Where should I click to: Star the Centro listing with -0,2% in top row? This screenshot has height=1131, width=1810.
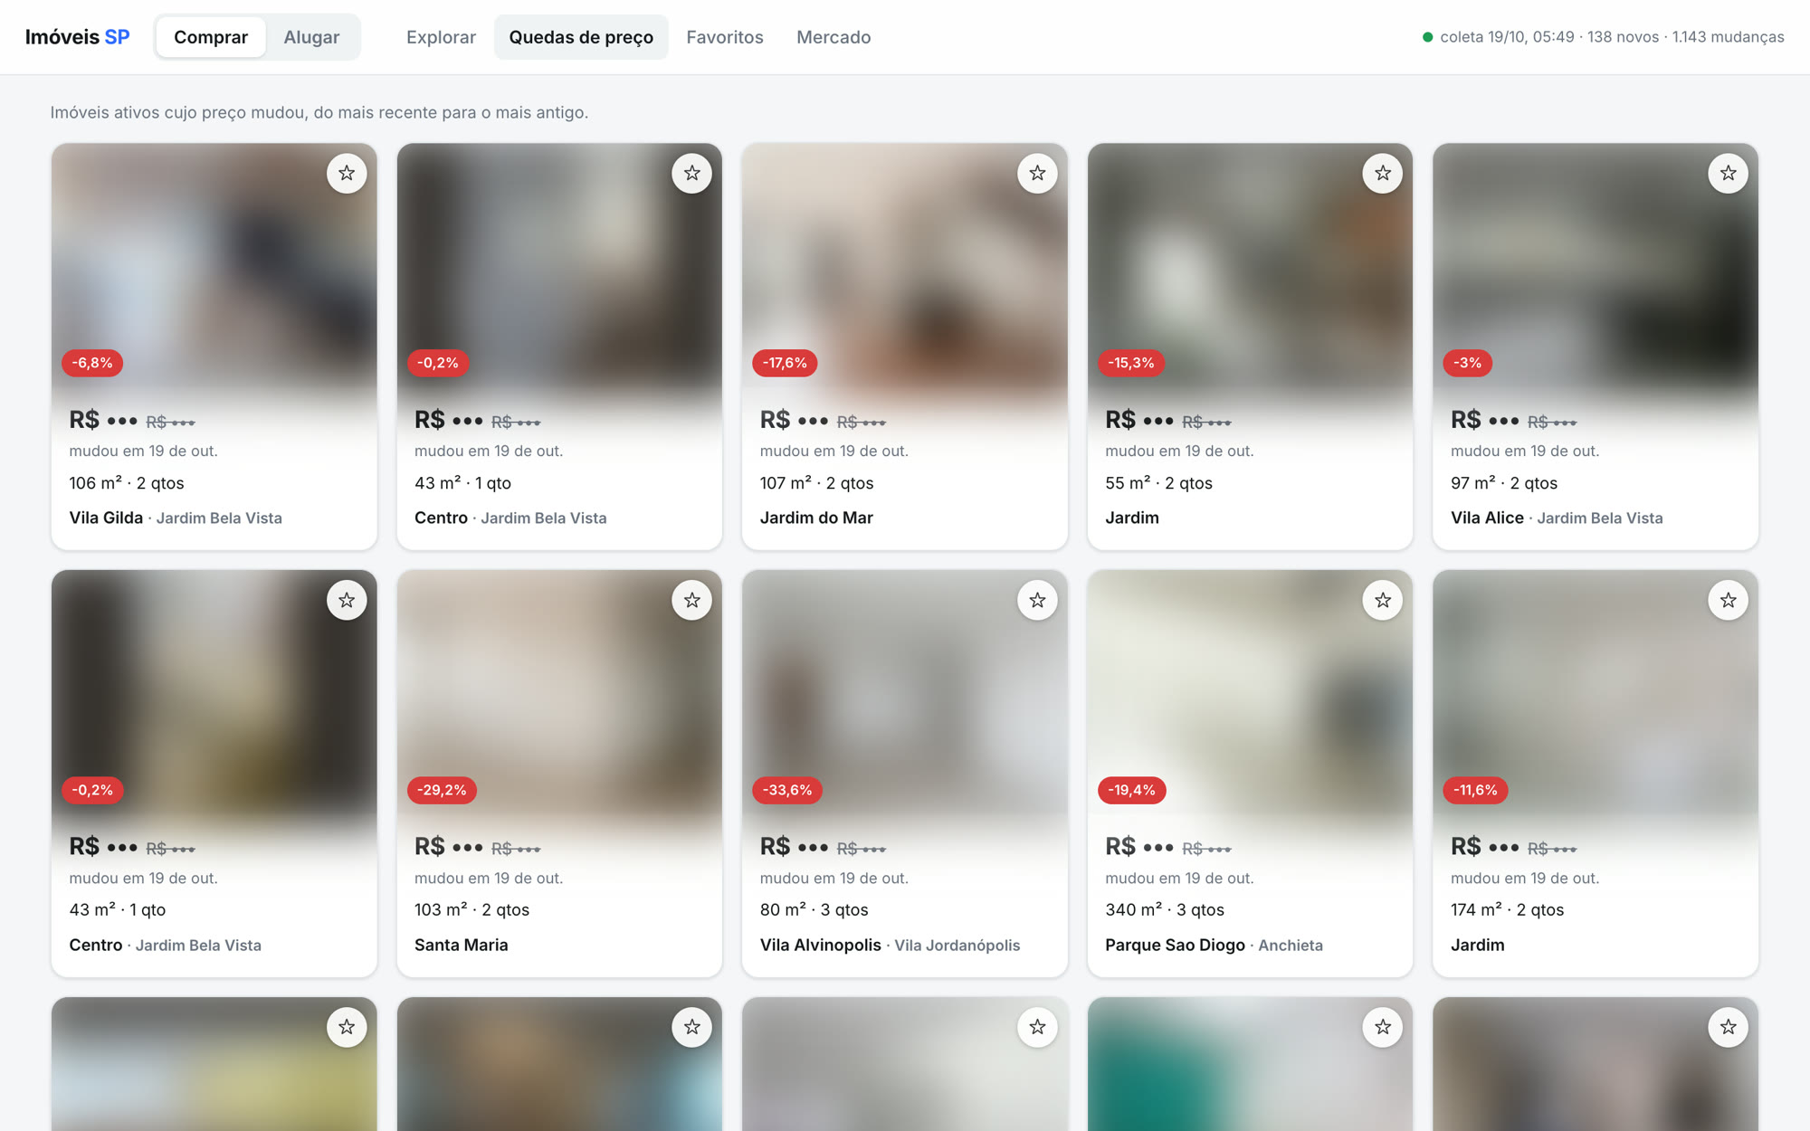[692, 173]
